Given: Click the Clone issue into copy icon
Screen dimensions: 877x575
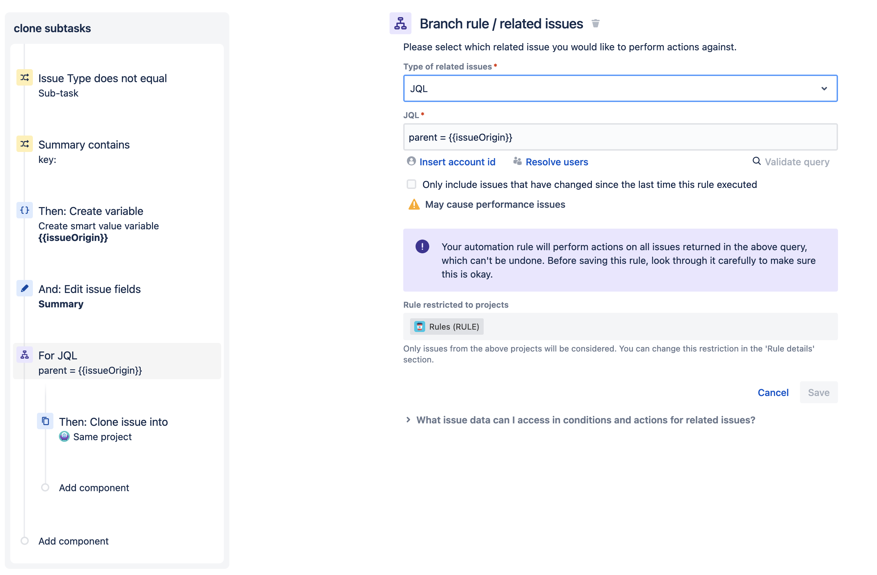Looking at the screenshot, I should pos(45,421).
